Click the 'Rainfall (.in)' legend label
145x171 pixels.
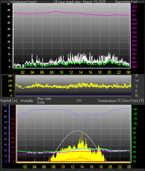pyautogui.click(x=9, y=101)
